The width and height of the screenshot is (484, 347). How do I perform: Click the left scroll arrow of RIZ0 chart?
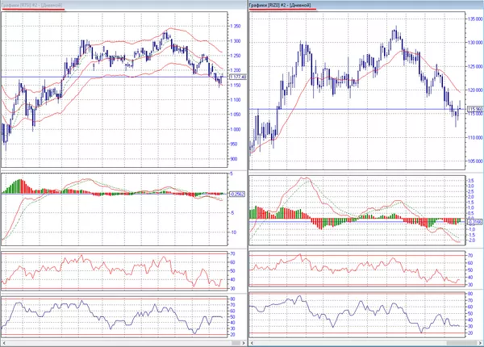click(252, 343)
